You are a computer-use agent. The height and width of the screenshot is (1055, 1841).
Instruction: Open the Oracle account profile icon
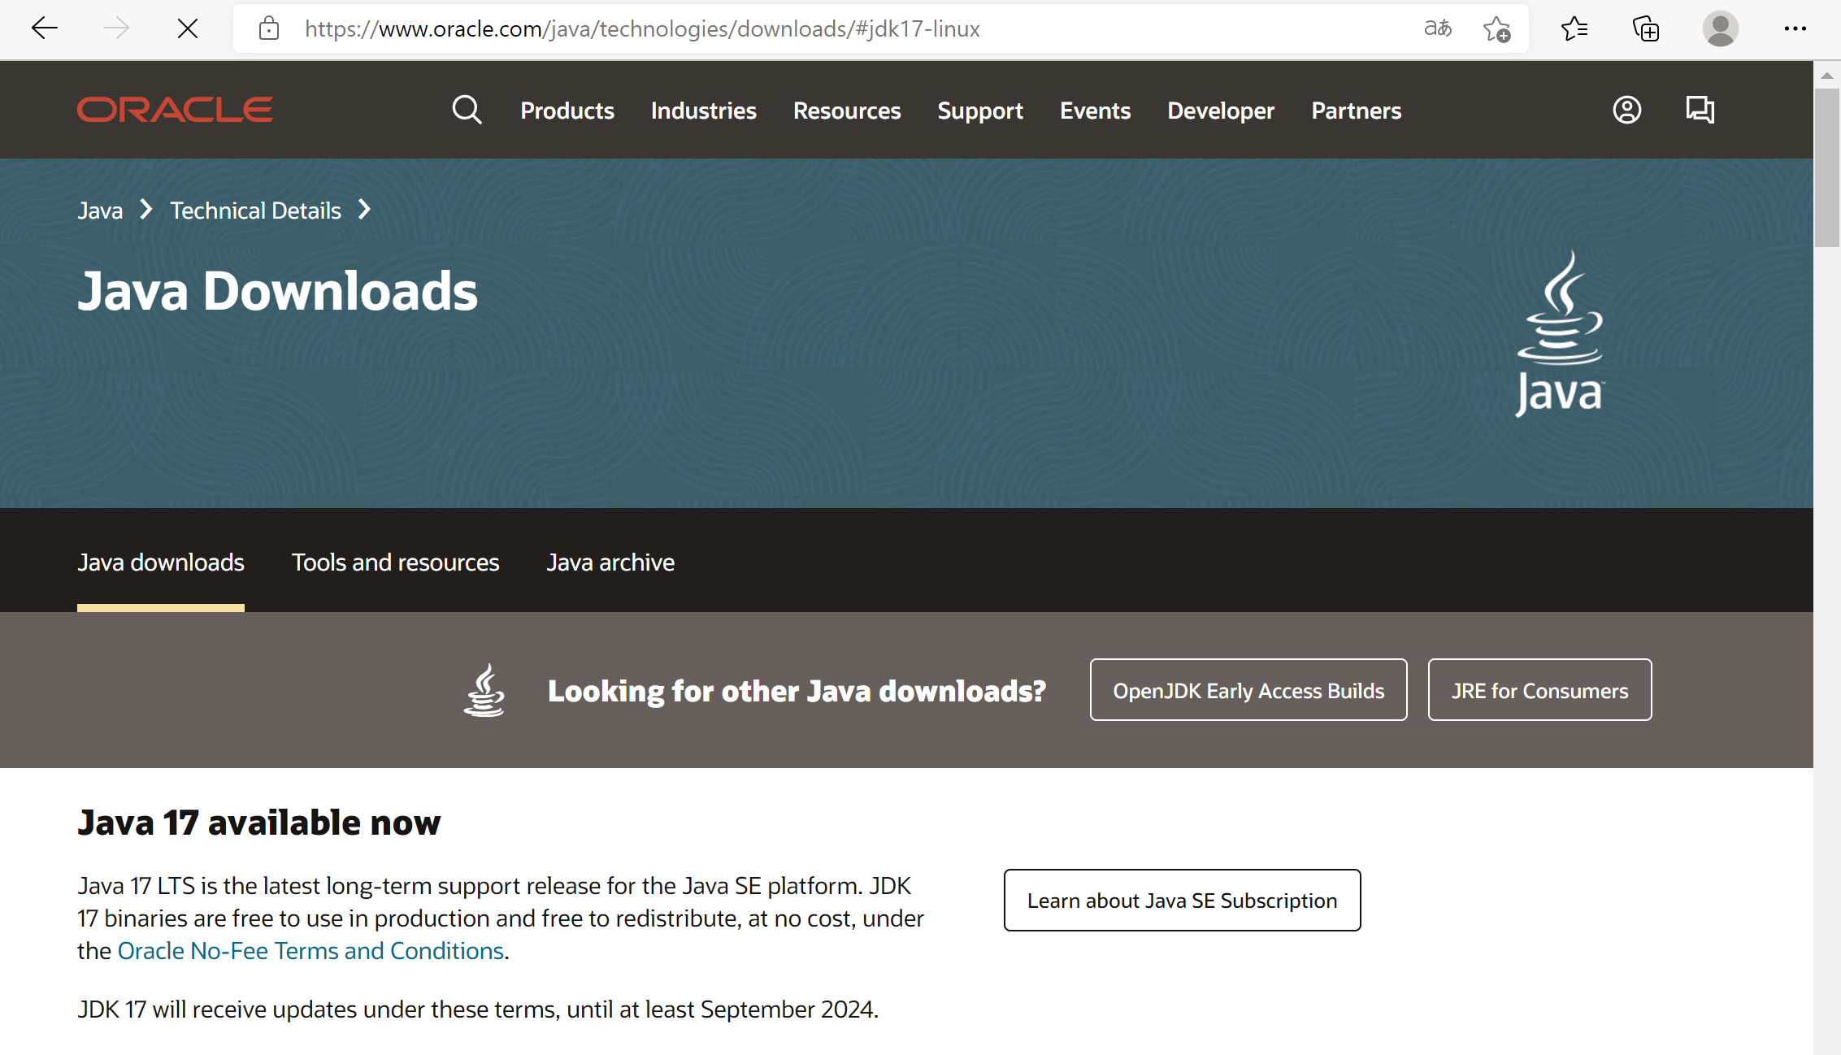1626,110
